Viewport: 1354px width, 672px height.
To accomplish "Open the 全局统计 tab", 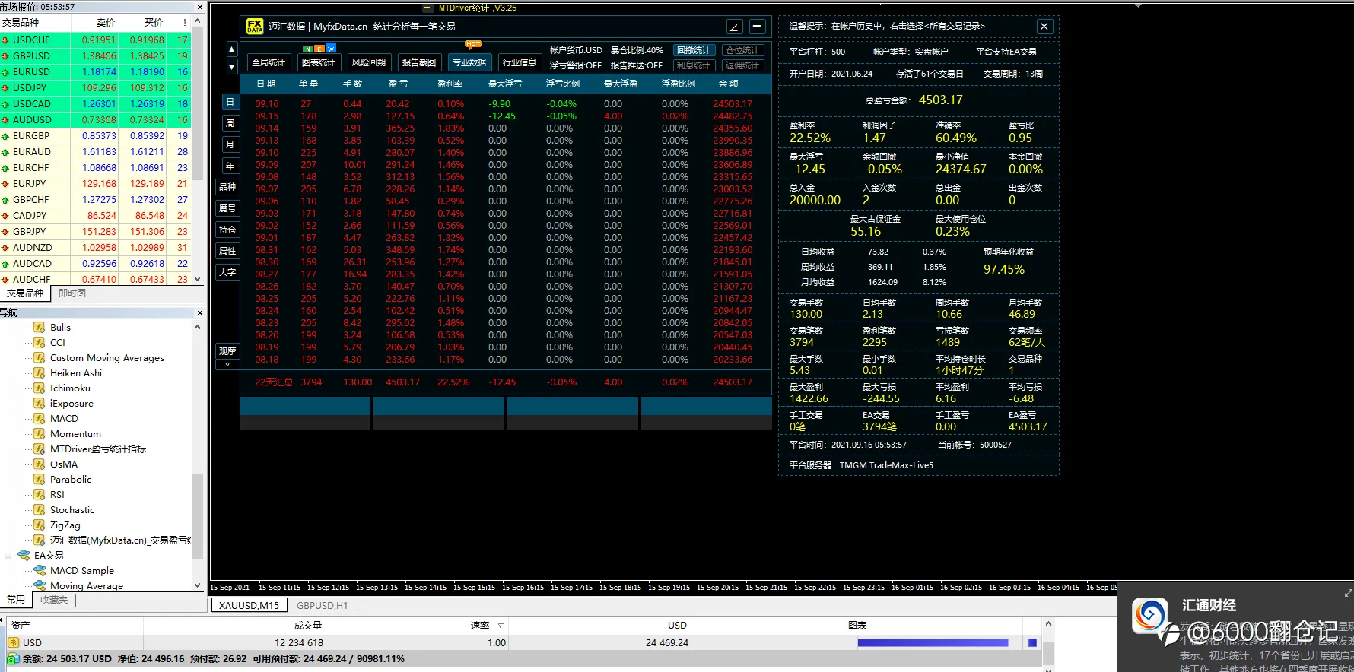I will point(269,62).
